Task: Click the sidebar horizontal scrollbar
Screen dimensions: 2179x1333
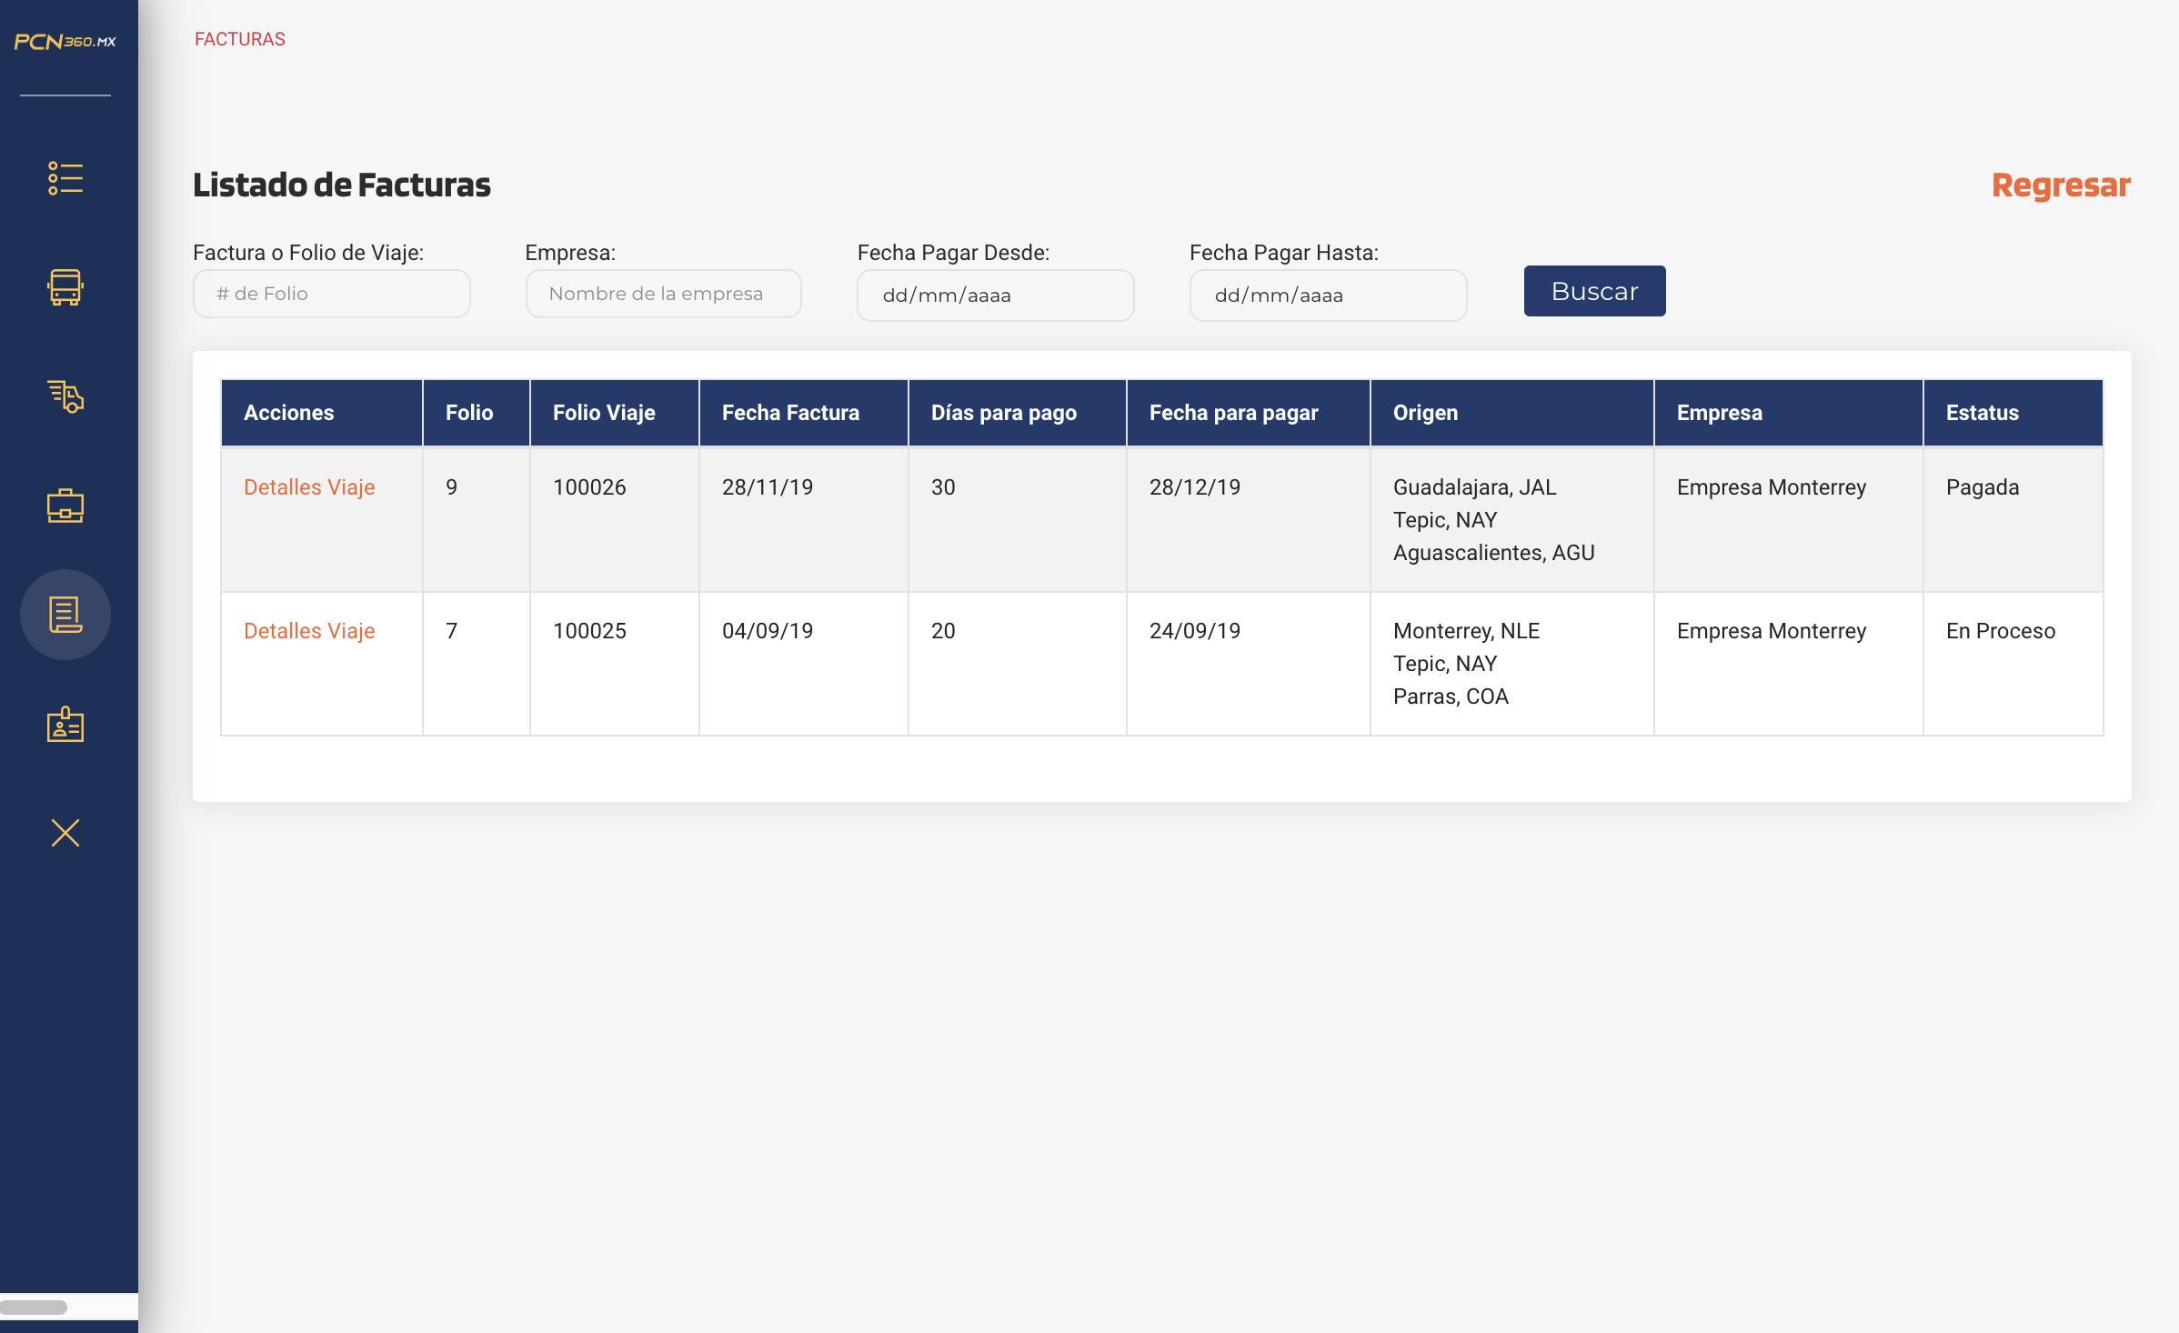Action: (x=35, y=1308)
